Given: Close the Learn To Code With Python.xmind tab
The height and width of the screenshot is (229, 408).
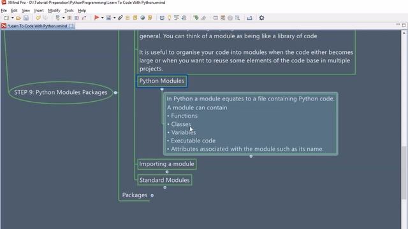Looking at the screenshot, I should pyautogui.click(x=71, y=25).
